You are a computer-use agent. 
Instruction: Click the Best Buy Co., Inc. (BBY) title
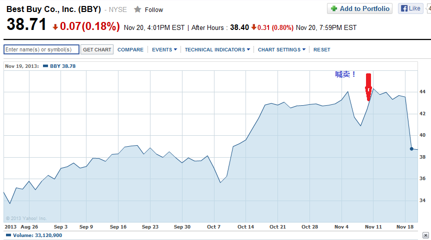tap(53, 9)
